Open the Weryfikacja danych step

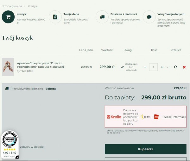point(171,14)
